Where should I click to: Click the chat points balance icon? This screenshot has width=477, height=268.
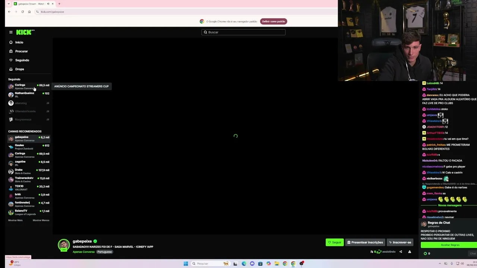pos(425,253)
